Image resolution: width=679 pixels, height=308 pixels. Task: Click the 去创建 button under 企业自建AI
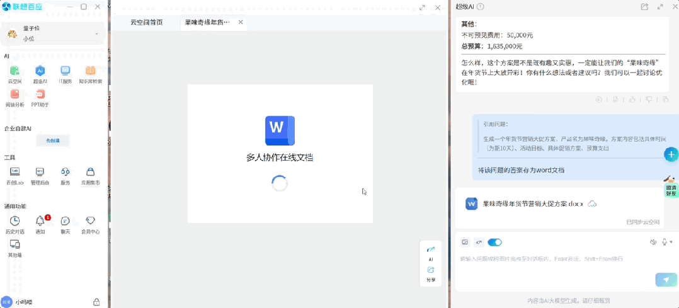click(53, 140)
